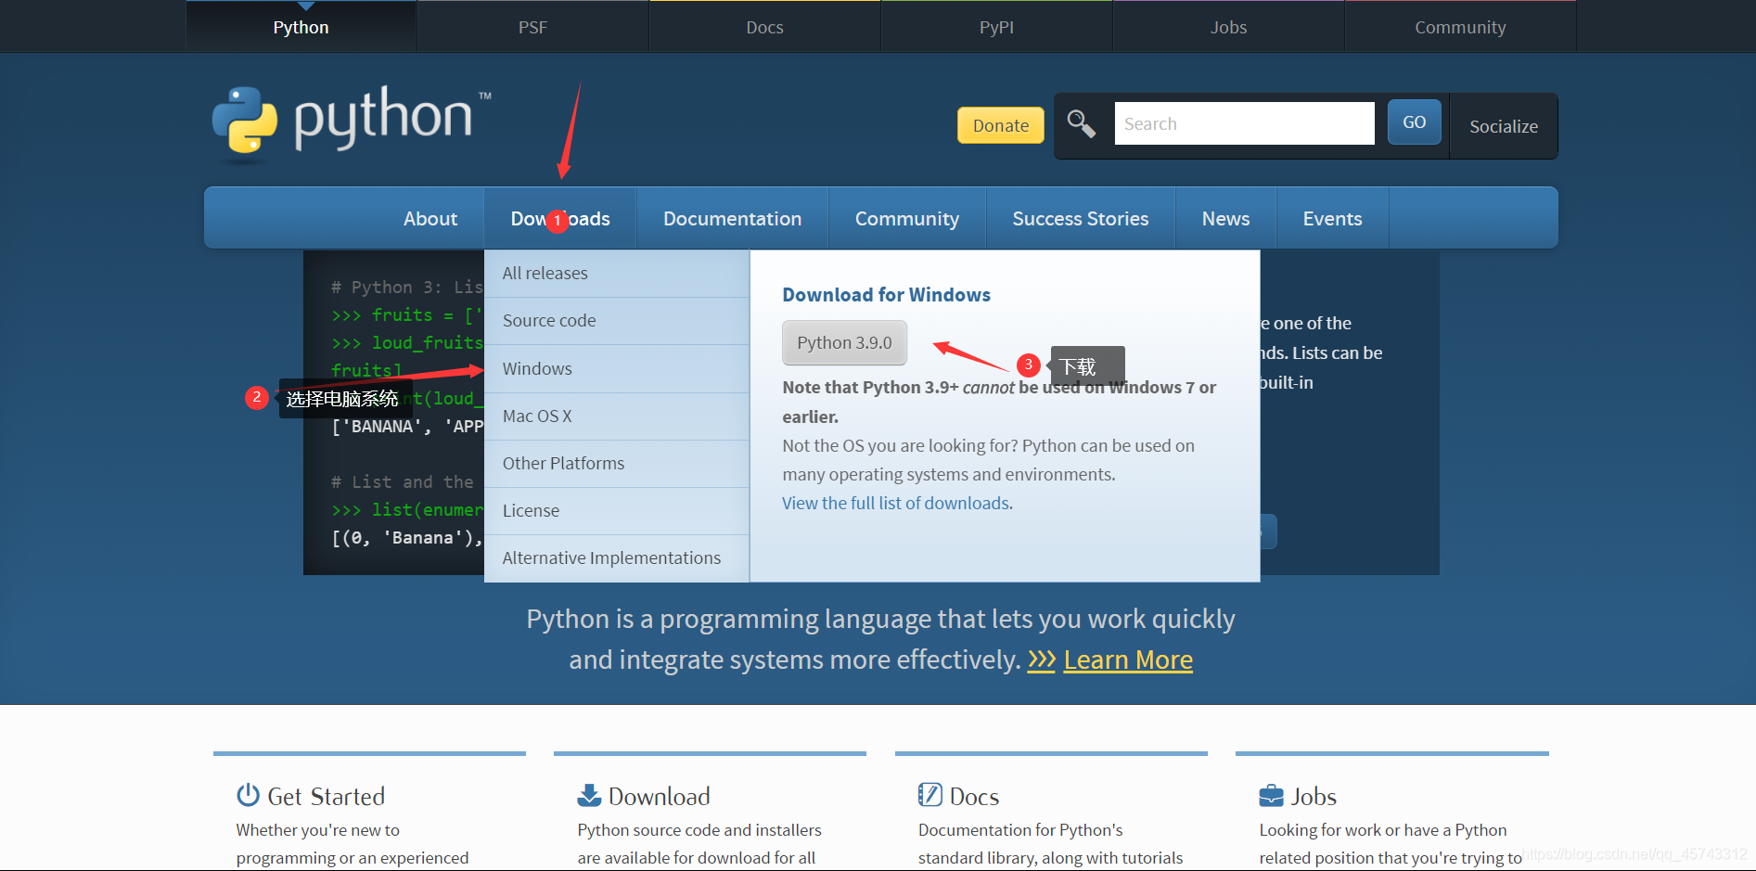This screenshot has width=1756, height=871.
Task: Open the Community top tab
Action: [1460, 27]
